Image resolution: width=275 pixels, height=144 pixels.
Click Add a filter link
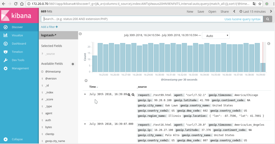coord(49,27)
